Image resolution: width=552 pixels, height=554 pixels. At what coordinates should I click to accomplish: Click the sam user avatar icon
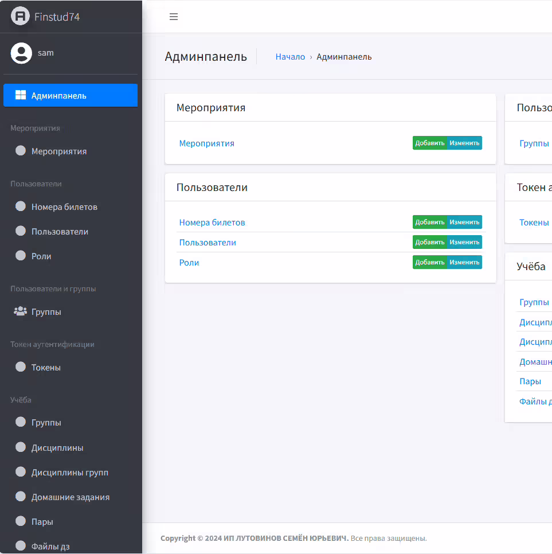[21, 53]
